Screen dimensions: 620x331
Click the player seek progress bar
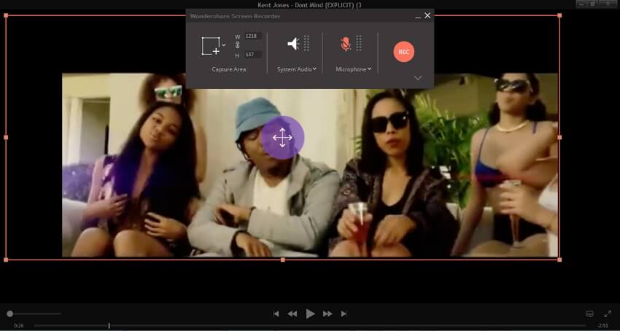[x=309, y=326]
